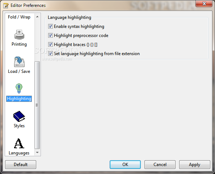Toggle Highlight preprocessor code checkbox
215x174 pixels.
[50, 36]
